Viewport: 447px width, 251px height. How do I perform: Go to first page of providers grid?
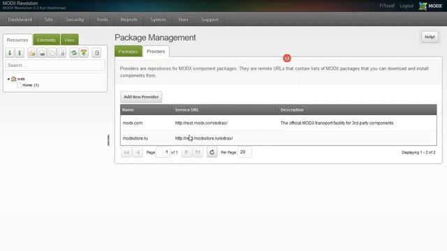point(126,152)
